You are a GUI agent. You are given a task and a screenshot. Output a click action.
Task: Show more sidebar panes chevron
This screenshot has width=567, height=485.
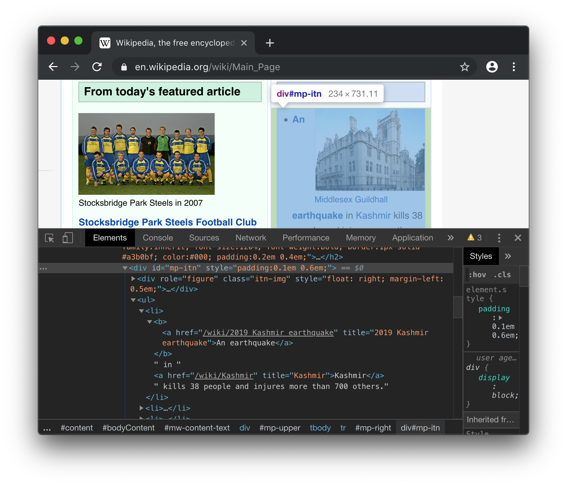pyautogui.click(x=508, y=256)
